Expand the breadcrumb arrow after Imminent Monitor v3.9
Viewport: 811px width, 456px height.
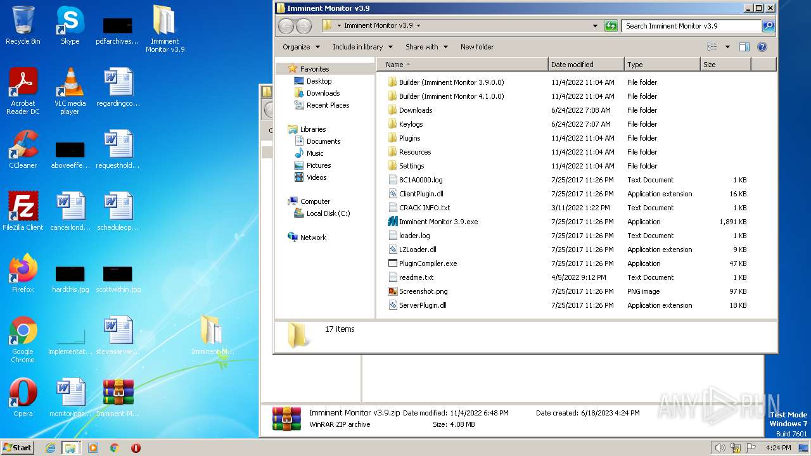click(x=418, y=26)
